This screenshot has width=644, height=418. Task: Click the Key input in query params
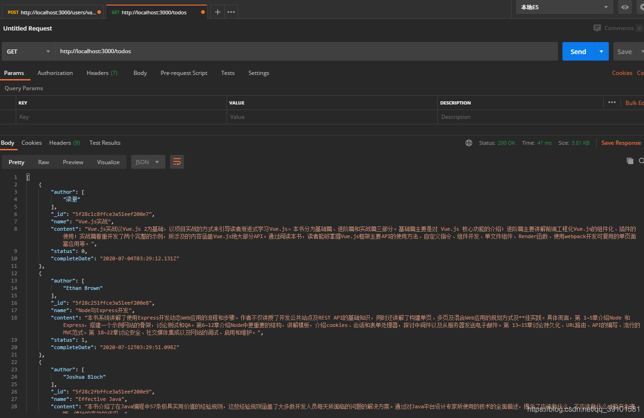coord(121,117)
